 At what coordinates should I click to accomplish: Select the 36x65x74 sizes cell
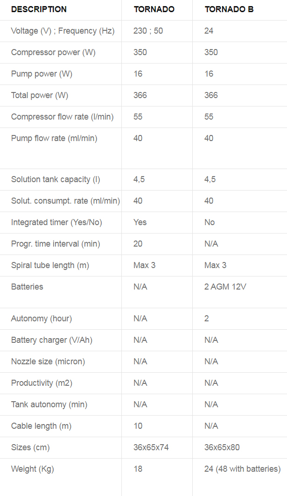(x=151, y=447)
